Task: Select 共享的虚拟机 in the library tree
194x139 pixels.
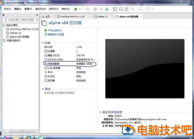Action: 13,40
